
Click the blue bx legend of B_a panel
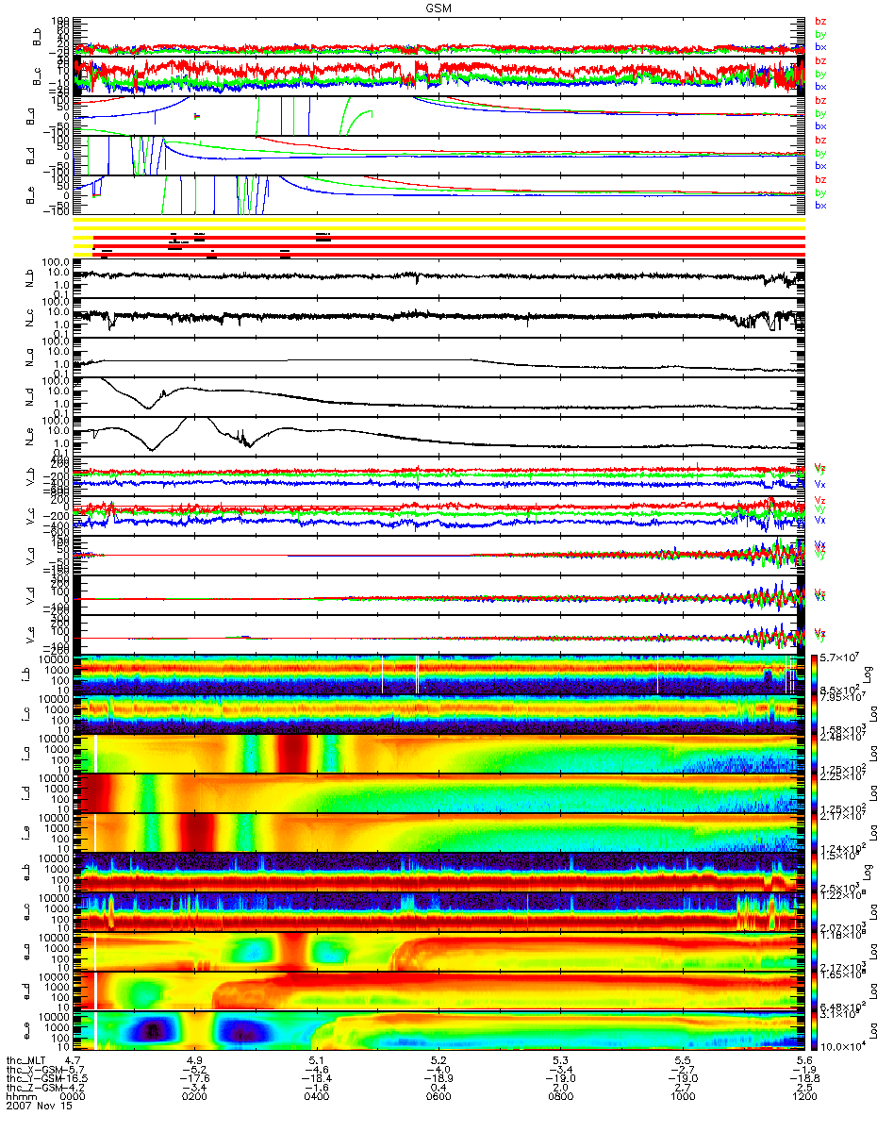coord(820,125)
